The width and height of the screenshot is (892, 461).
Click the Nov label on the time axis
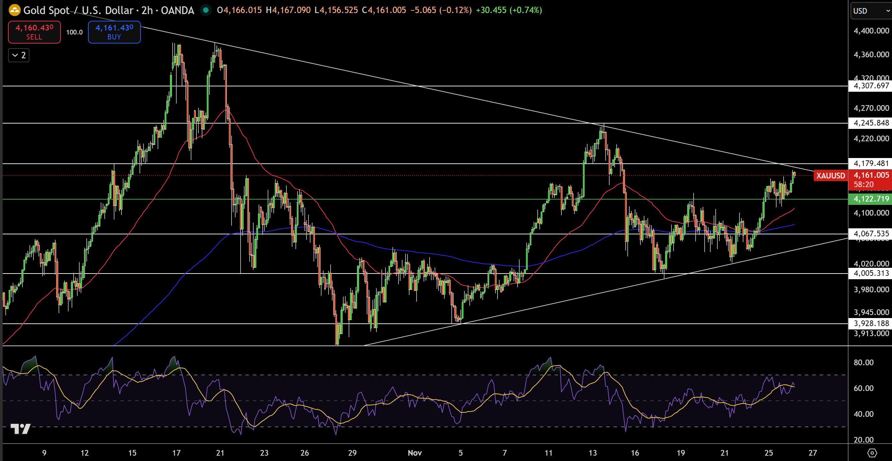tap(415, 452)
